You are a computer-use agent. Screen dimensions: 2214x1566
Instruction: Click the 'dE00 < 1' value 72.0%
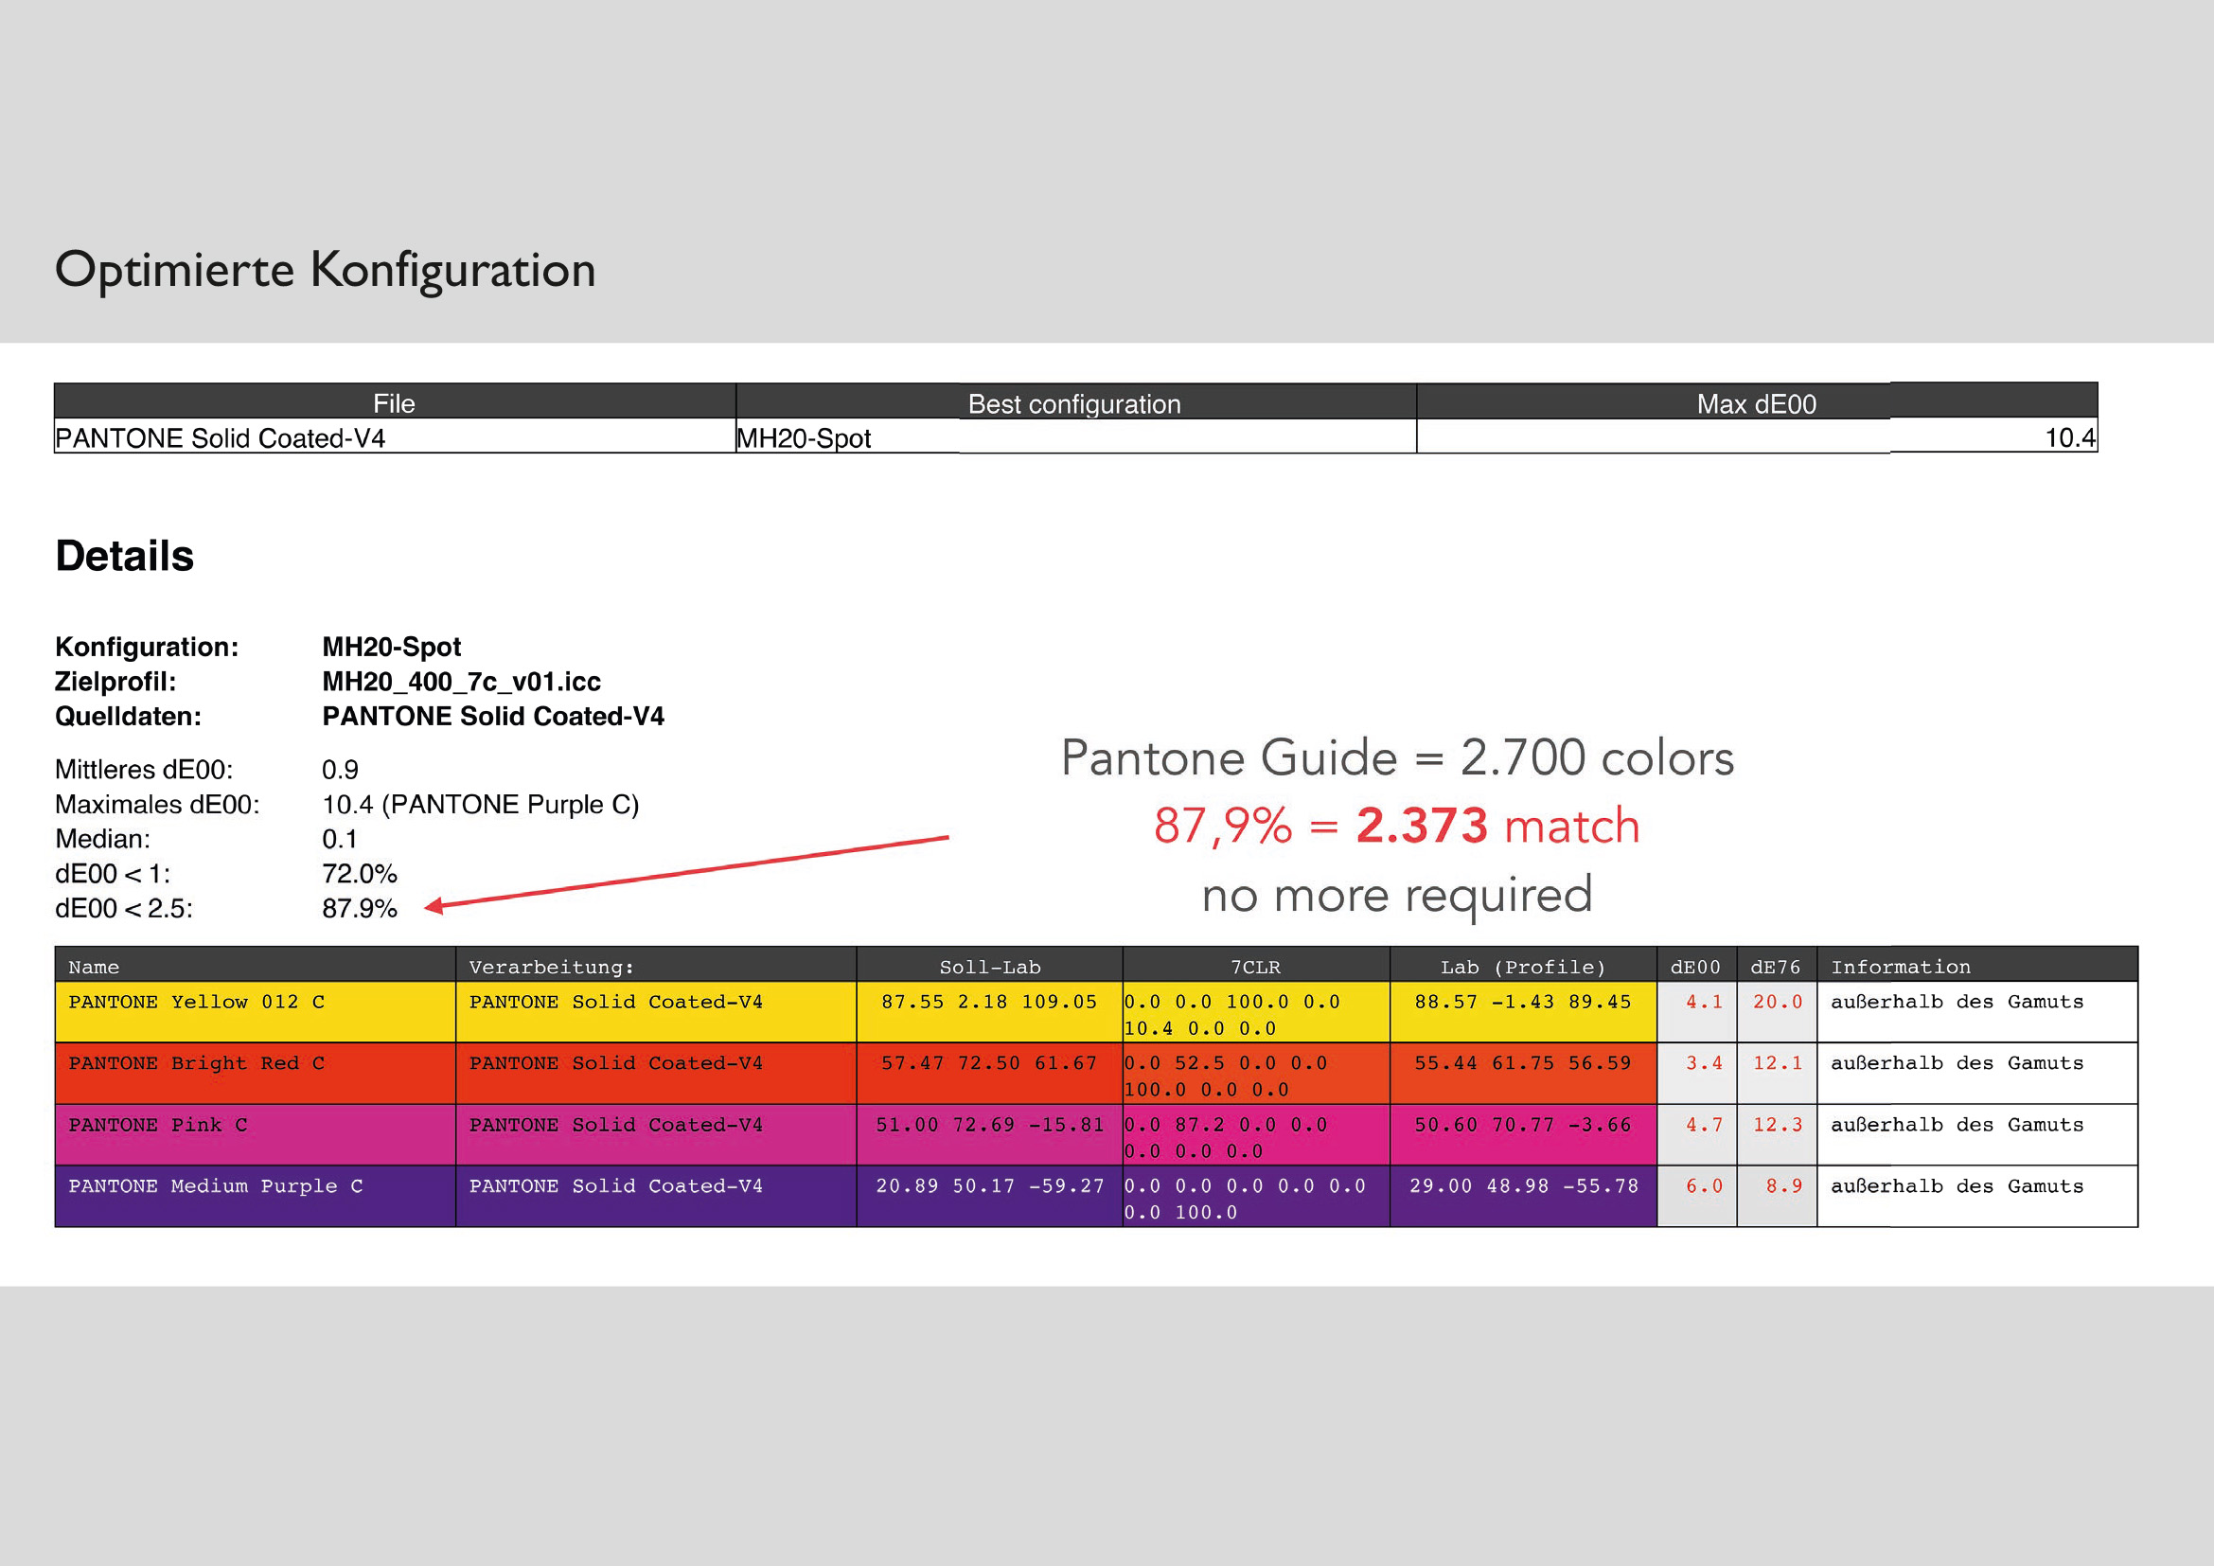pos(359,874)
